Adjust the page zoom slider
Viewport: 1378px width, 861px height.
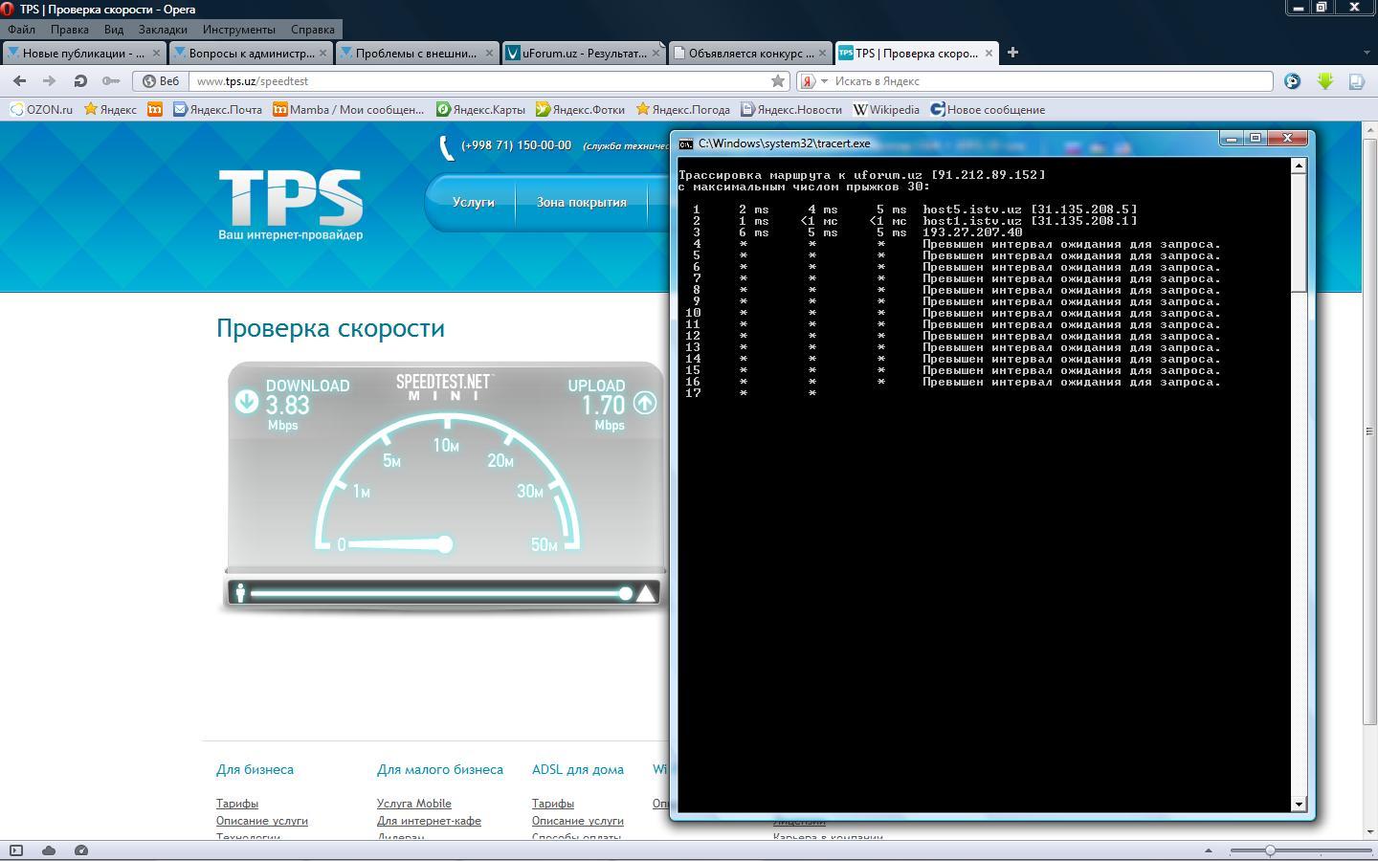[x=1270, y=850]
